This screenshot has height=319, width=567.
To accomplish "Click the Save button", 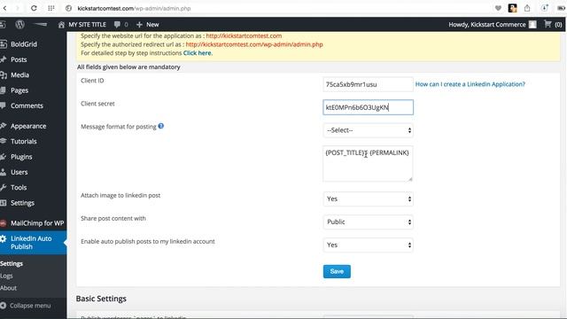I will (x=337, y=272).
